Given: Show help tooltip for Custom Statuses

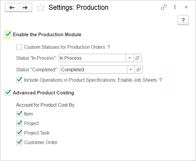Looking at the screenshot, I should tap(109, 47).
